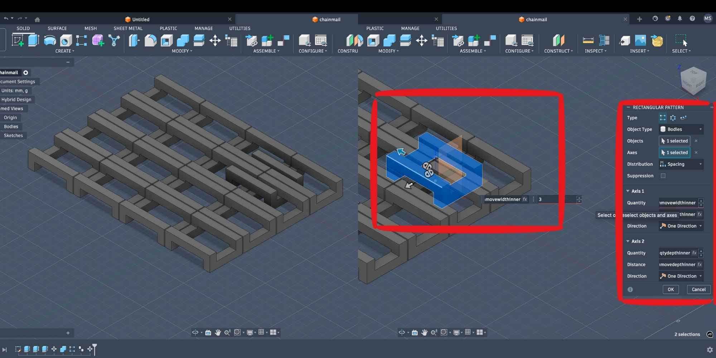Click Combine tool in right window Modify group
This screenshot has width=716, height=358.
[389, 40]
